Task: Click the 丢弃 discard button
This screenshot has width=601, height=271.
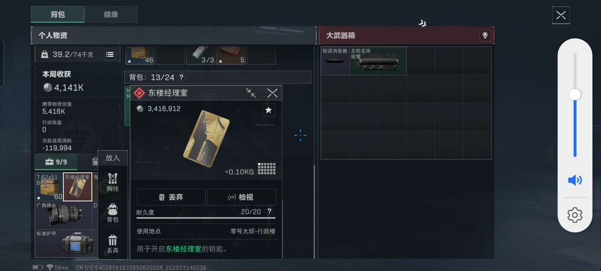Action: pos(171,197)
